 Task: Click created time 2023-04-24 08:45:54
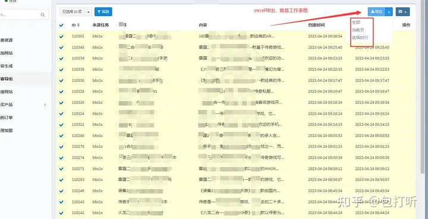click(325, 191)
